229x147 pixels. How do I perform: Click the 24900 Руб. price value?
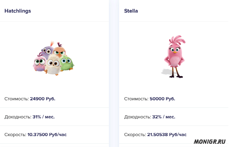(42, 99)
